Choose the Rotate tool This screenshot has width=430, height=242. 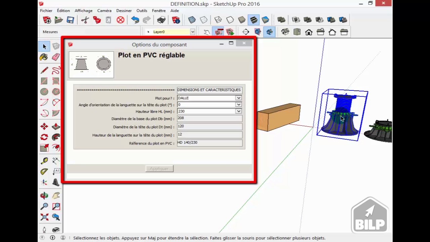coord(44,137)
